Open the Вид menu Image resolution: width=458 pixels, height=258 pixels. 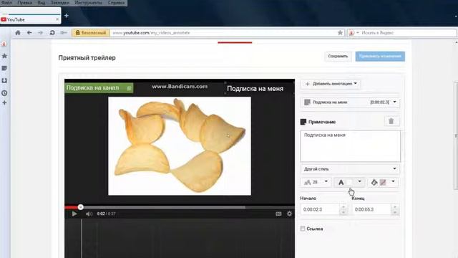tap(42, 3)
